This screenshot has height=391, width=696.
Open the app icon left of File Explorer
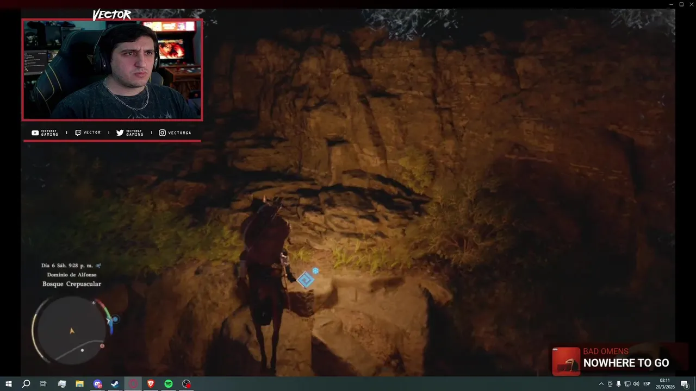61,384
